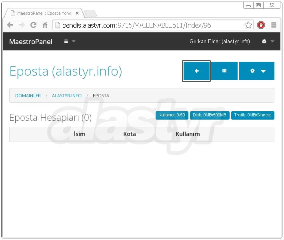Click the plus button to add email account
This screenshot has width=284, height=240.
pyautogui.click(x=196, y=71)
